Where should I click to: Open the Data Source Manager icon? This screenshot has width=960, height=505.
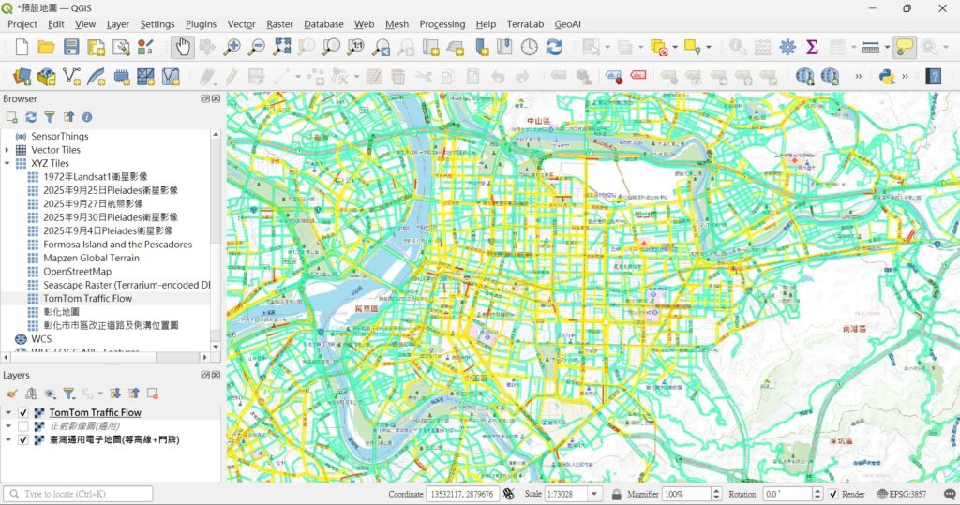pos(22,77)
